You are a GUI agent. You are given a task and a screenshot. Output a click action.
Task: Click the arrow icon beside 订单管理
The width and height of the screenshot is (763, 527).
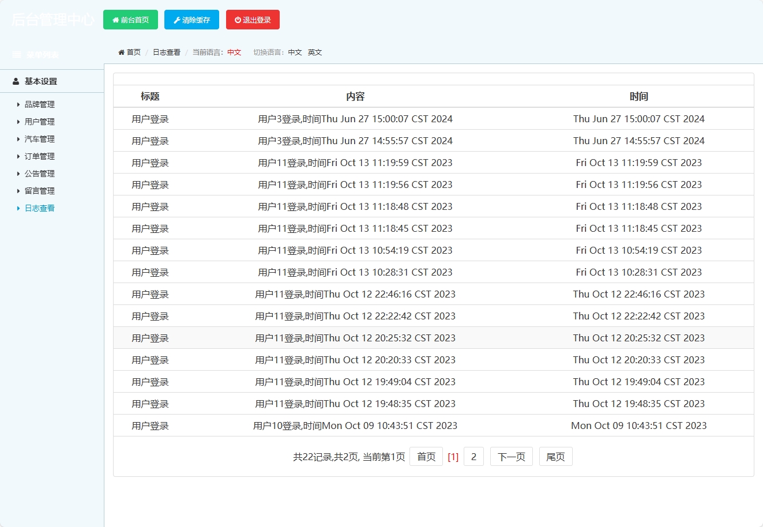point(17,156)
